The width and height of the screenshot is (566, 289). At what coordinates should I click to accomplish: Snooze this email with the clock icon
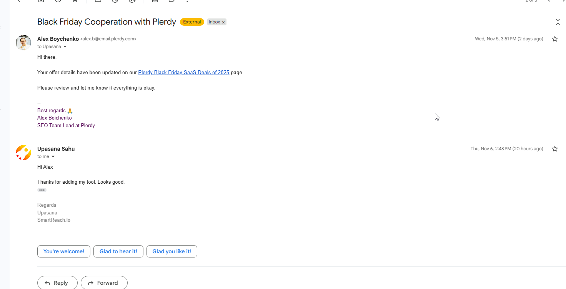point(115,1)
